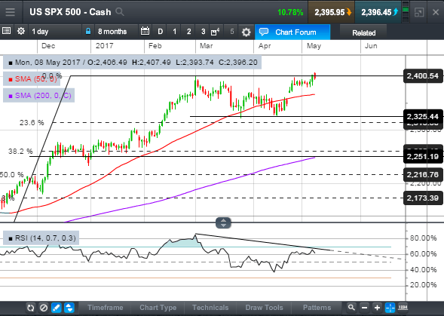Toggle the blue up-down arrows icon
This screenshot has width=444, height=316.
click(x=69, y=308)
